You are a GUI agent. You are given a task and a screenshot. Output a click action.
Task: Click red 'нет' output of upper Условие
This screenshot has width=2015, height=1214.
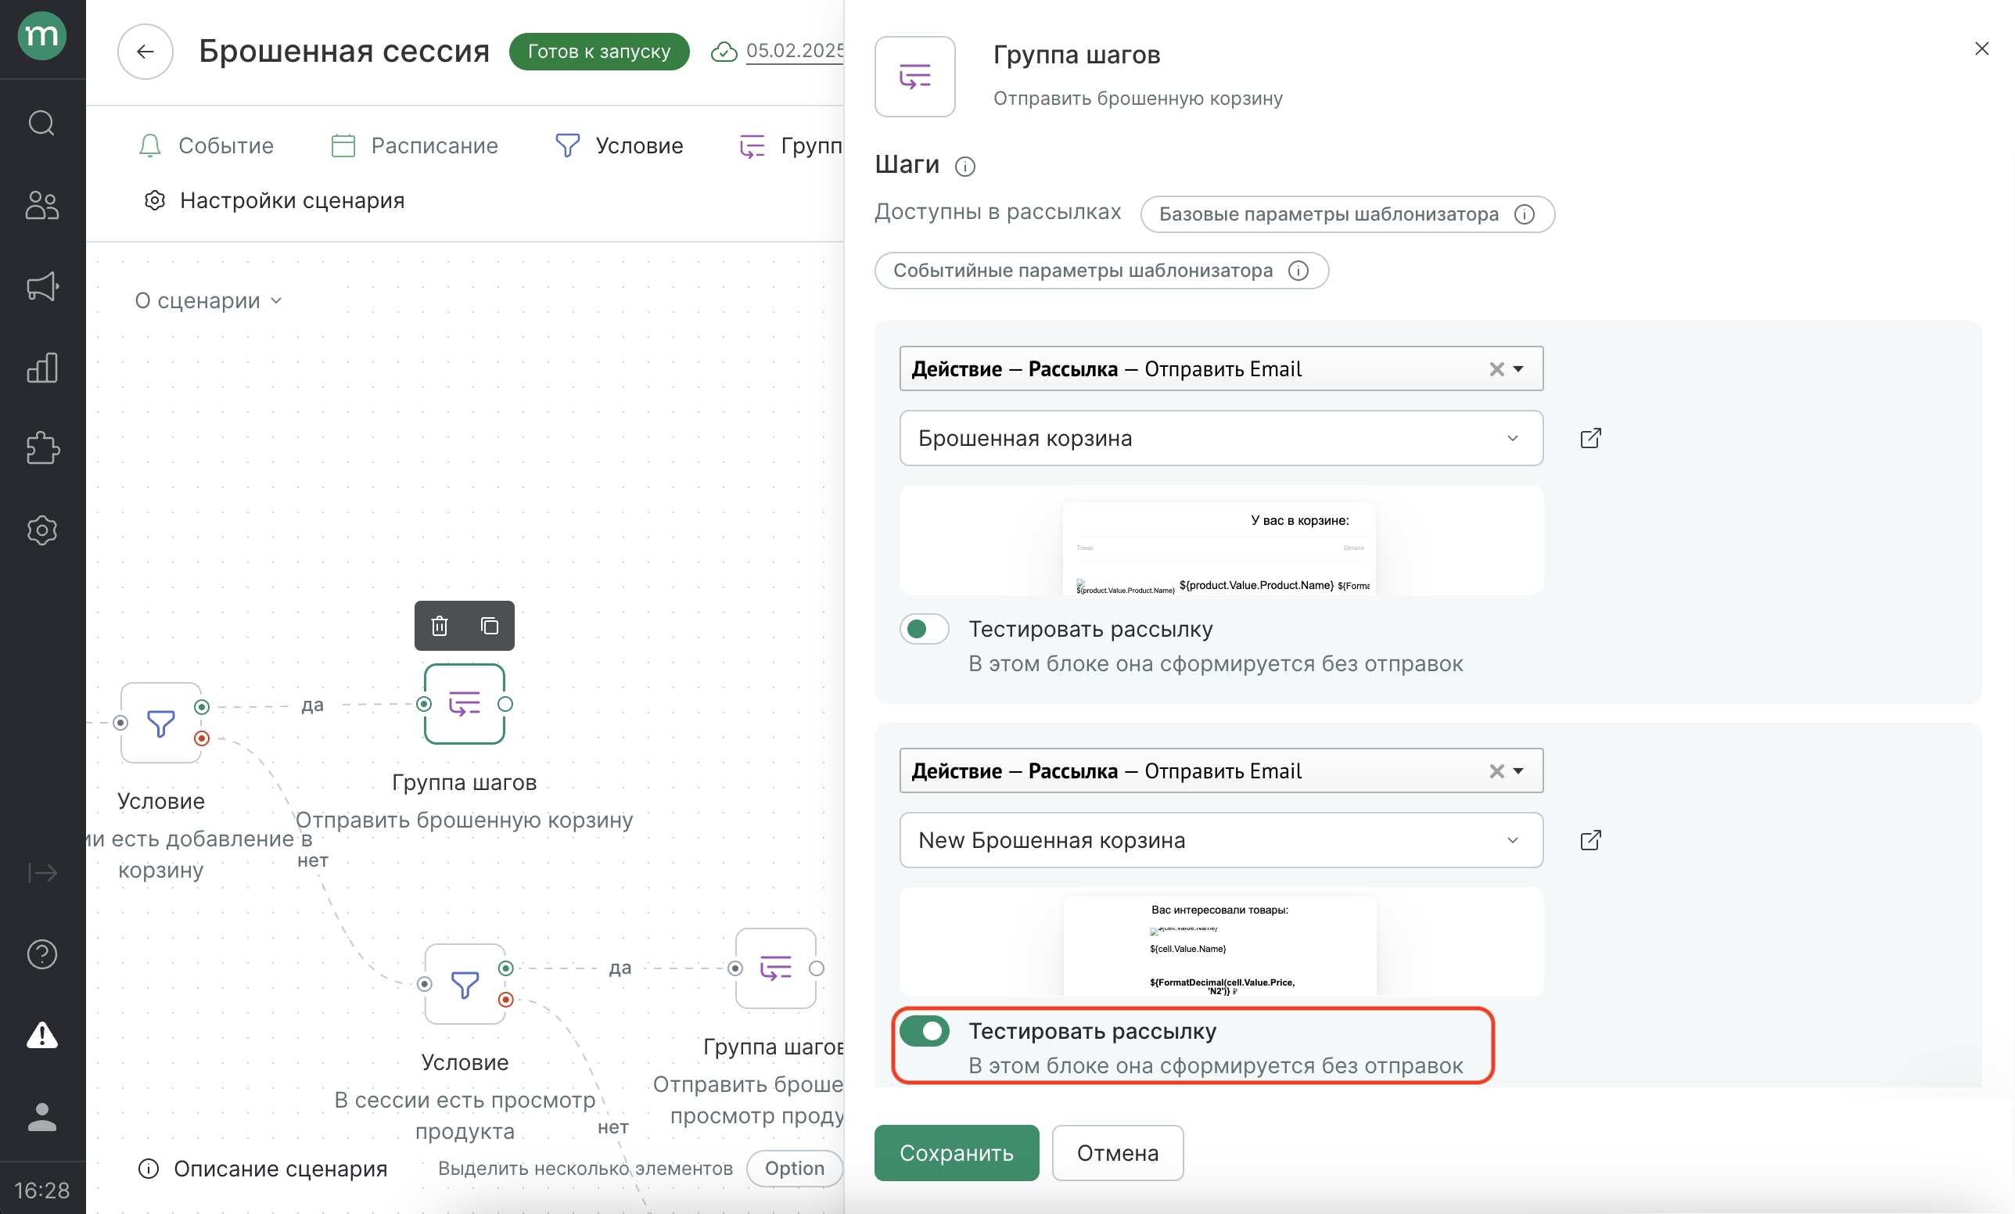point(202,738)
